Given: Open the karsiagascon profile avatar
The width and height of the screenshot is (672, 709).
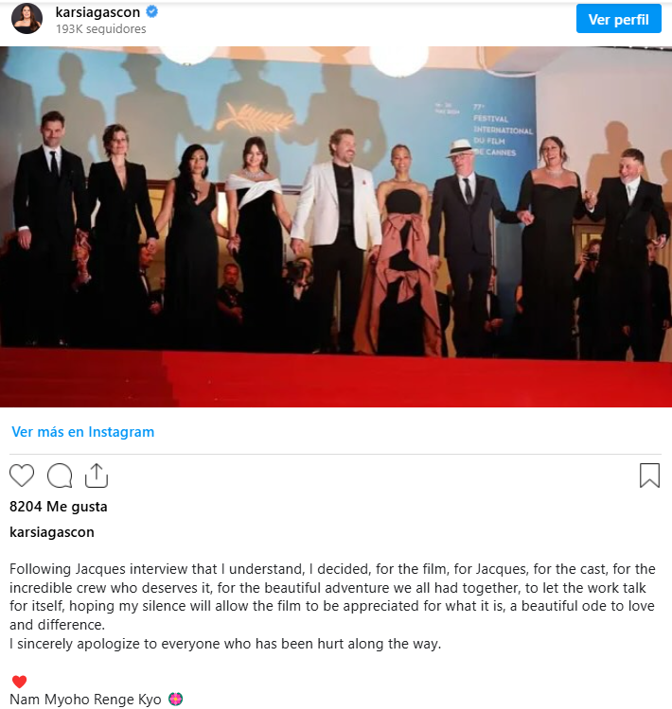Looking at the screenshot, I should (x=27, y=19).
